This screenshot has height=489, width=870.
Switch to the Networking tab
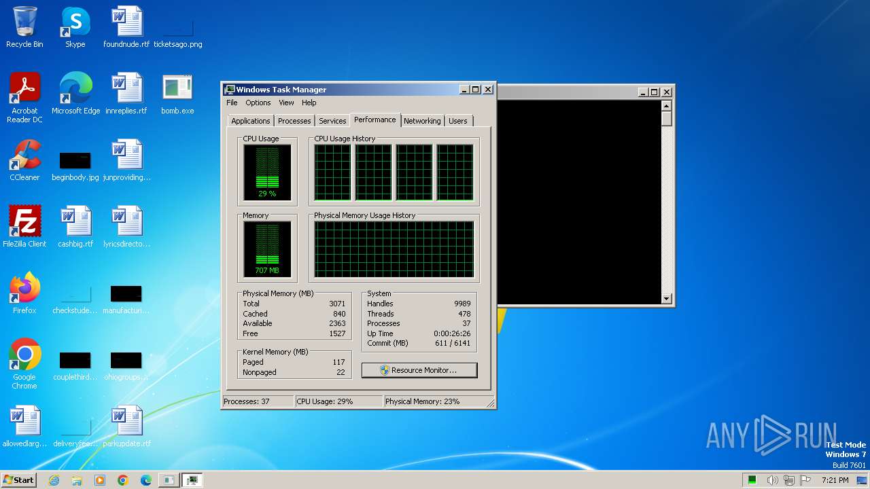point(422,121)
